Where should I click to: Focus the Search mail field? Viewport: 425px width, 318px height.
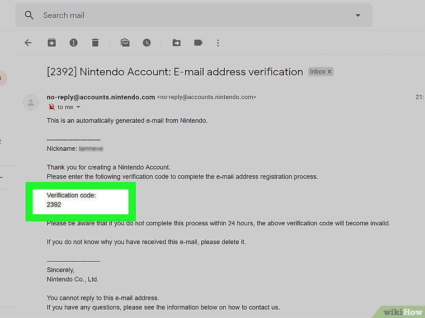click(x=194, y=15)
